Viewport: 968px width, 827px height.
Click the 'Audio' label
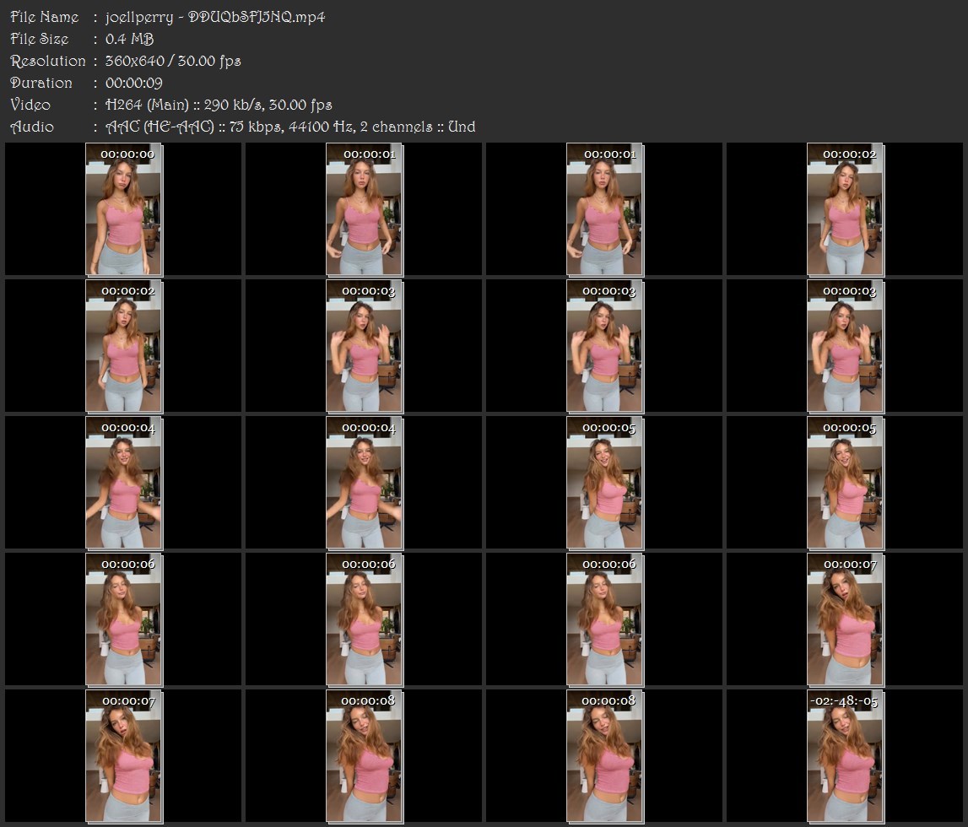coord(32,127)
